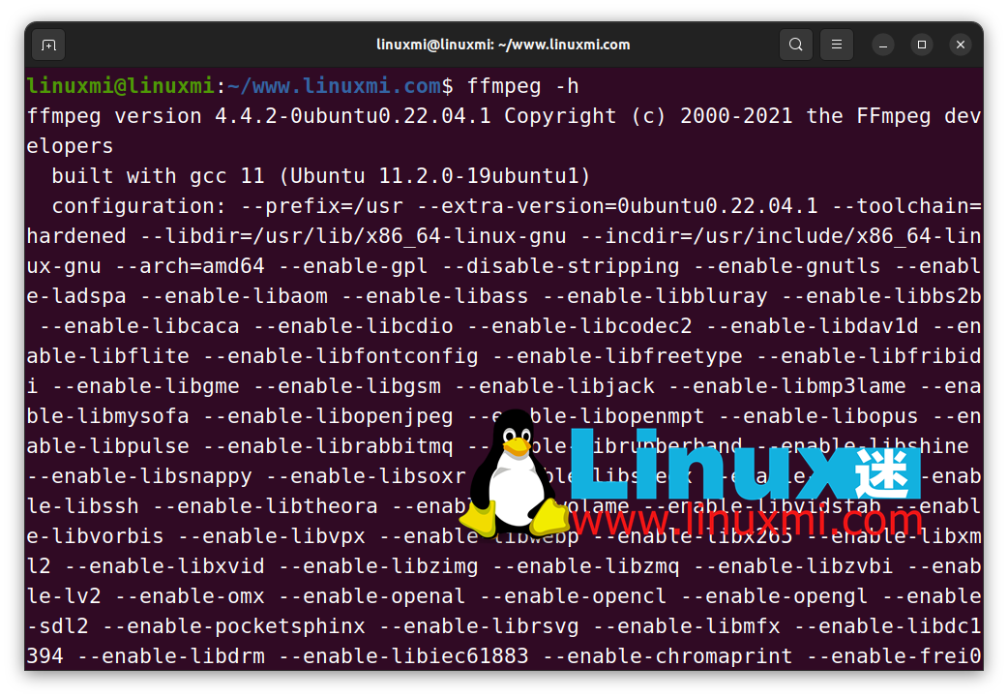Image resolution: width=1008 pixels, height=698 pixels.
Task: Click the '--enable-libgsm' option
Action: pyautogui.click(x=347, y=386)
